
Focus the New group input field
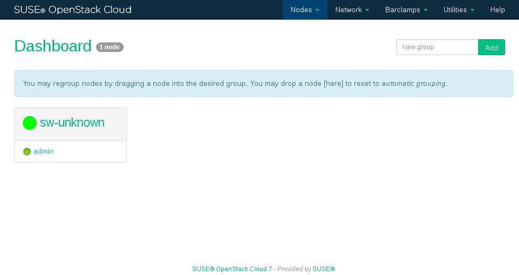[x=437, y=47]
